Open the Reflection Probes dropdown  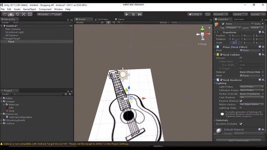(252, 90)
